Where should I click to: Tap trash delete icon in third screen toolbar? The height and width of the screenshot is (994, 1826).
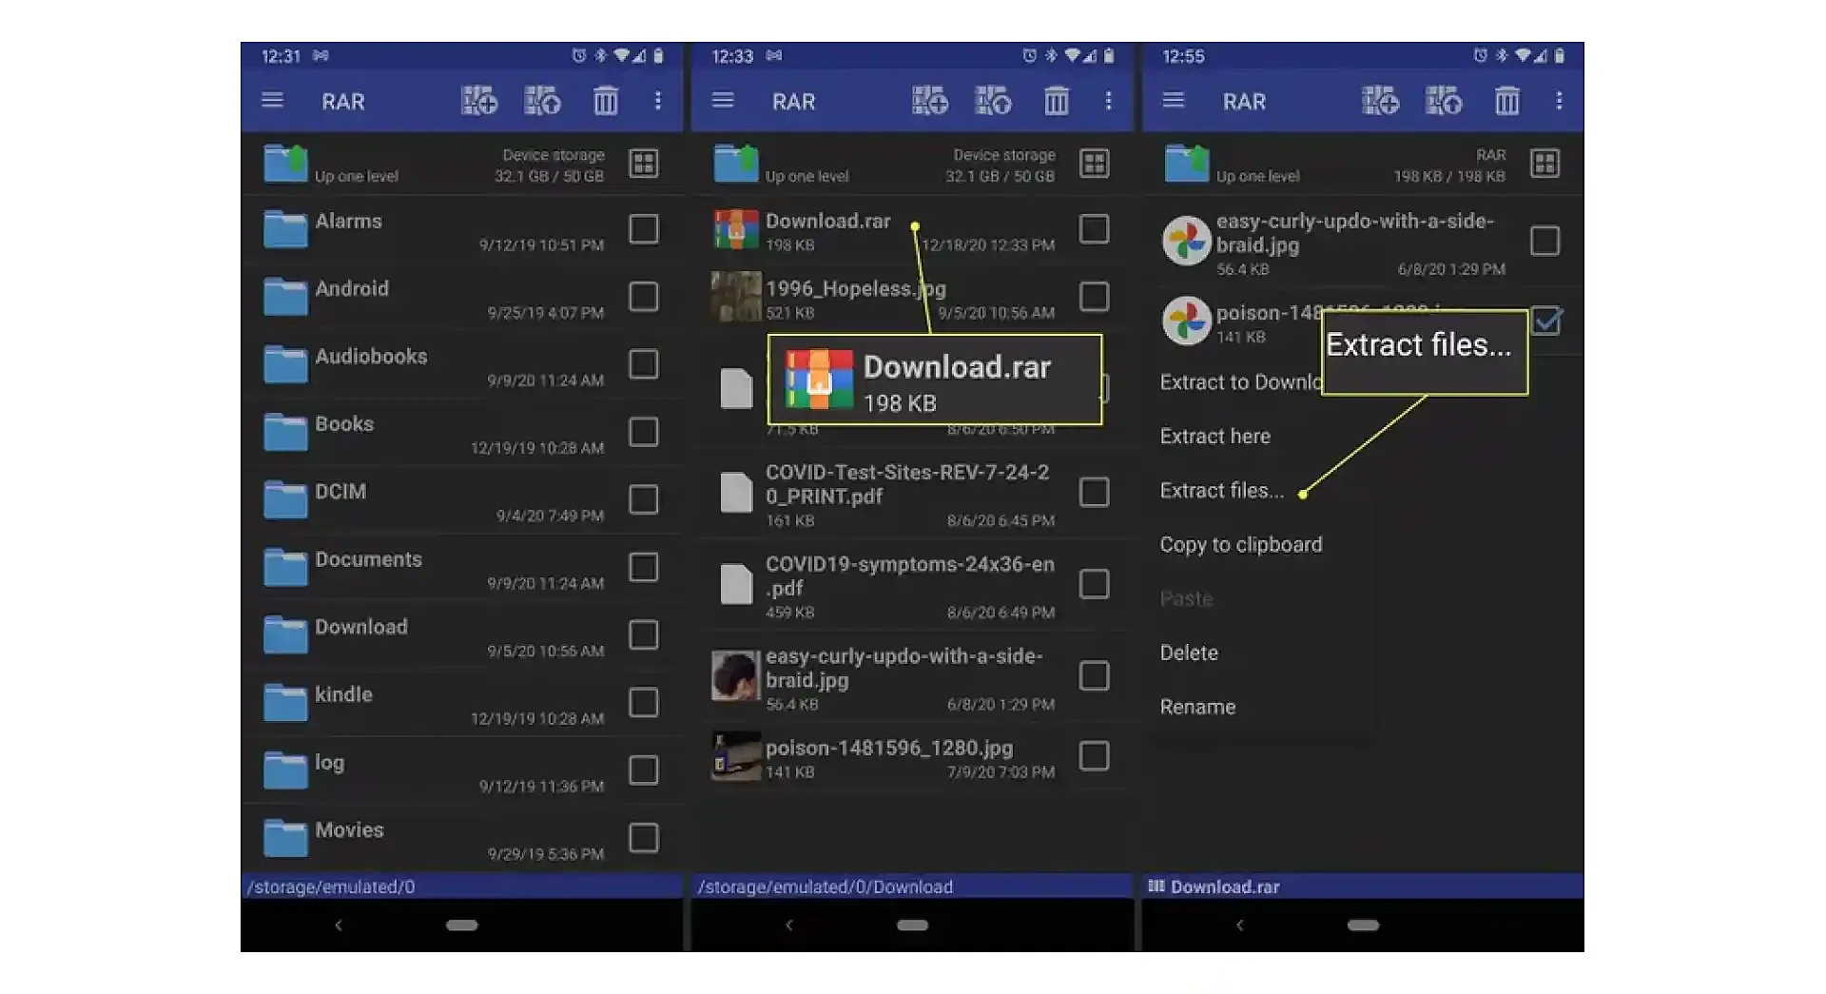pos(1507,100)
